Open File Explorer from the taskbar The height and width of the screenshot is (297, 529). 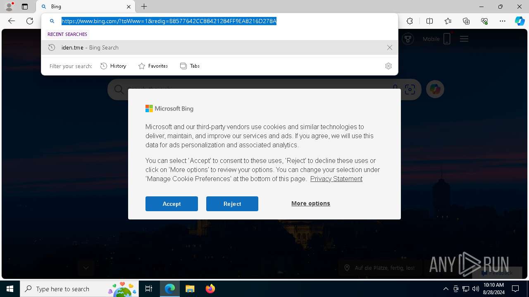(x=190, y=289)
